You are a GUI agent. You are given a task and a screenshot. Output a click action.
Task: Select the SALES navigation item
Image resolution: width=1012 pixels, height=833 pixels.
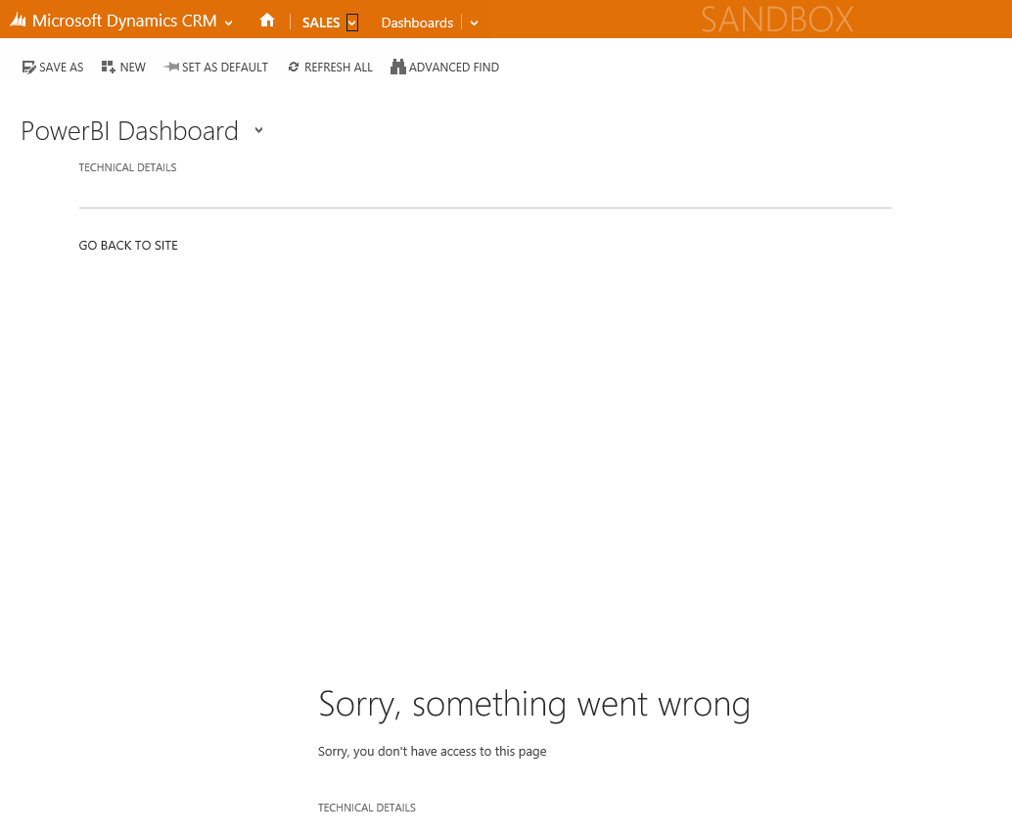coord(321,23)
